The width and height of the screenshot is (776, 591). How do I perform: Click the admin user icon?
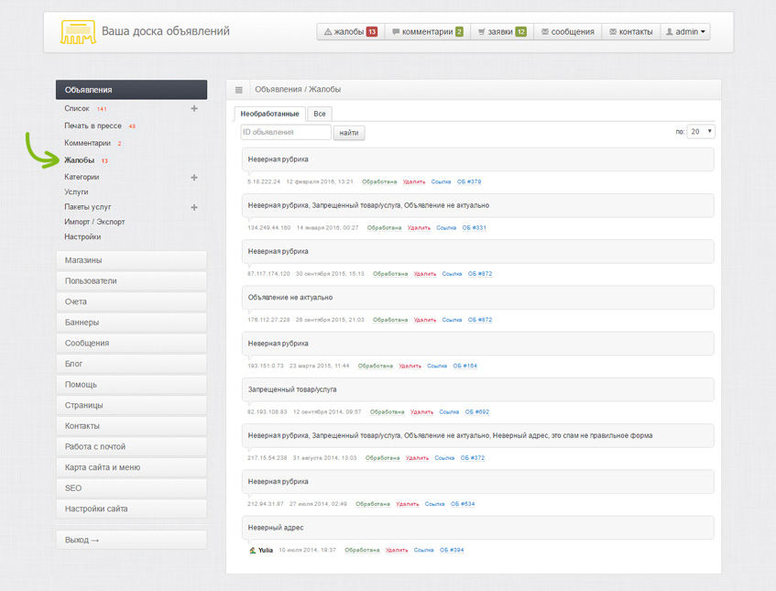669,32
